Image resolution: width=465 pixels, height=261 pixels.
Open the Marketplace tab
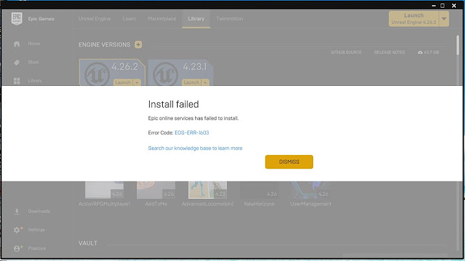point(162,19)
